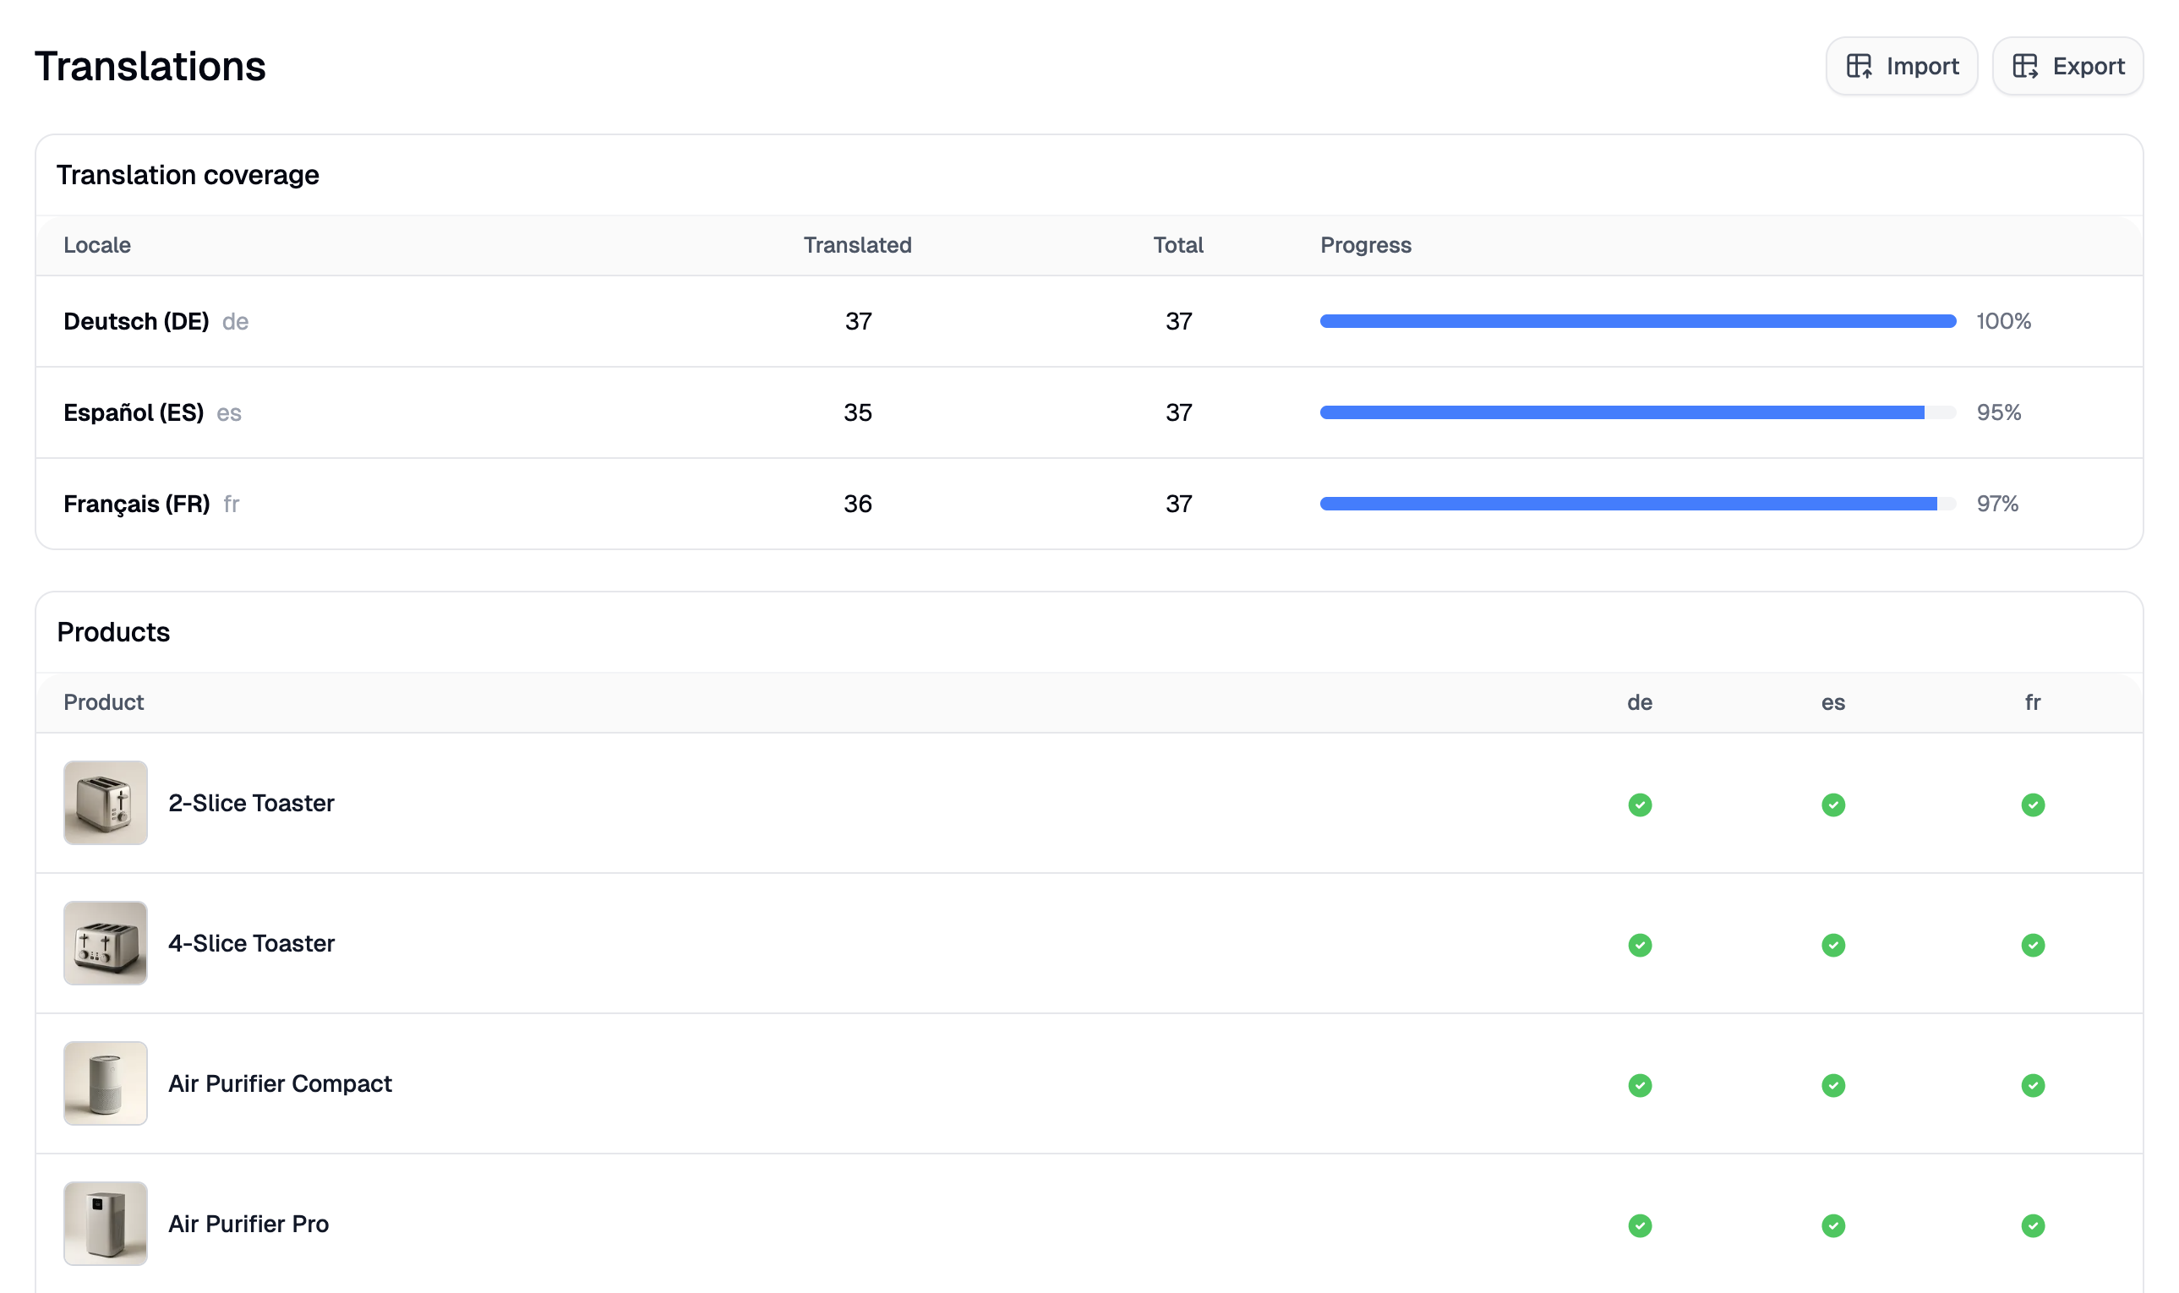
Task: Toggle the de translation status of 4-Slice Toaster
Action: coord(1639,945)
